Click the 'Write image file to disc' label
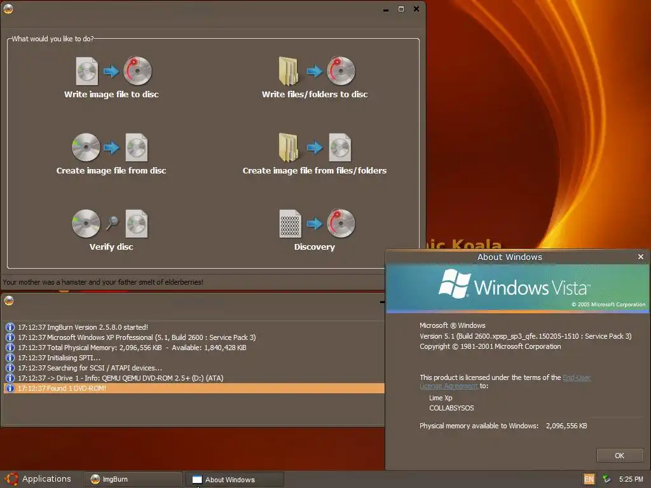The width and height of the screenshot is (651, 488). [x=111, y=94]
